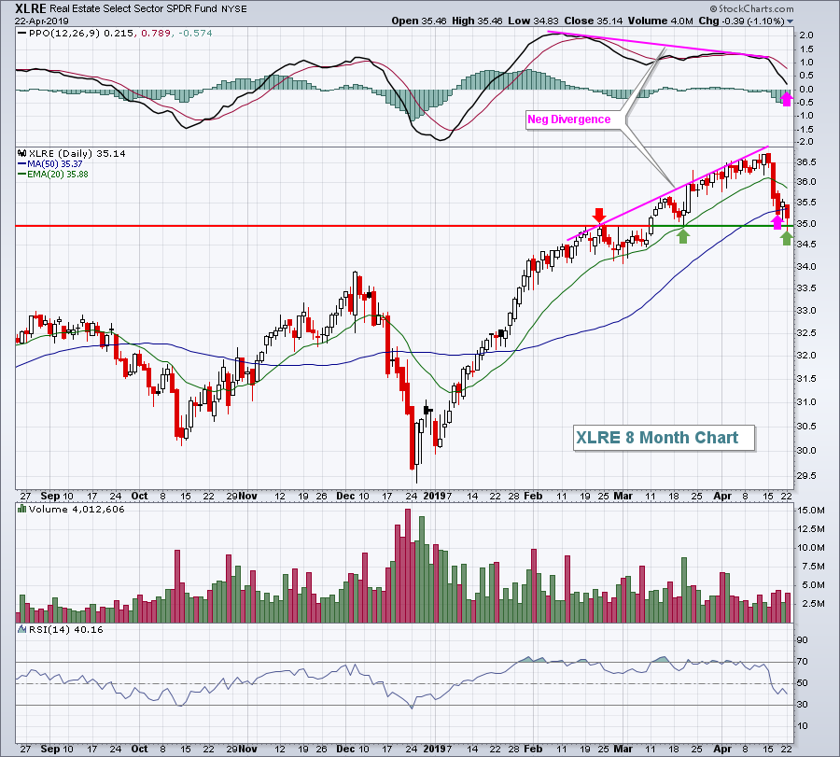
Task: Click the Real Estate Select Sector SPDR Fund name
Action: (133, 8)
